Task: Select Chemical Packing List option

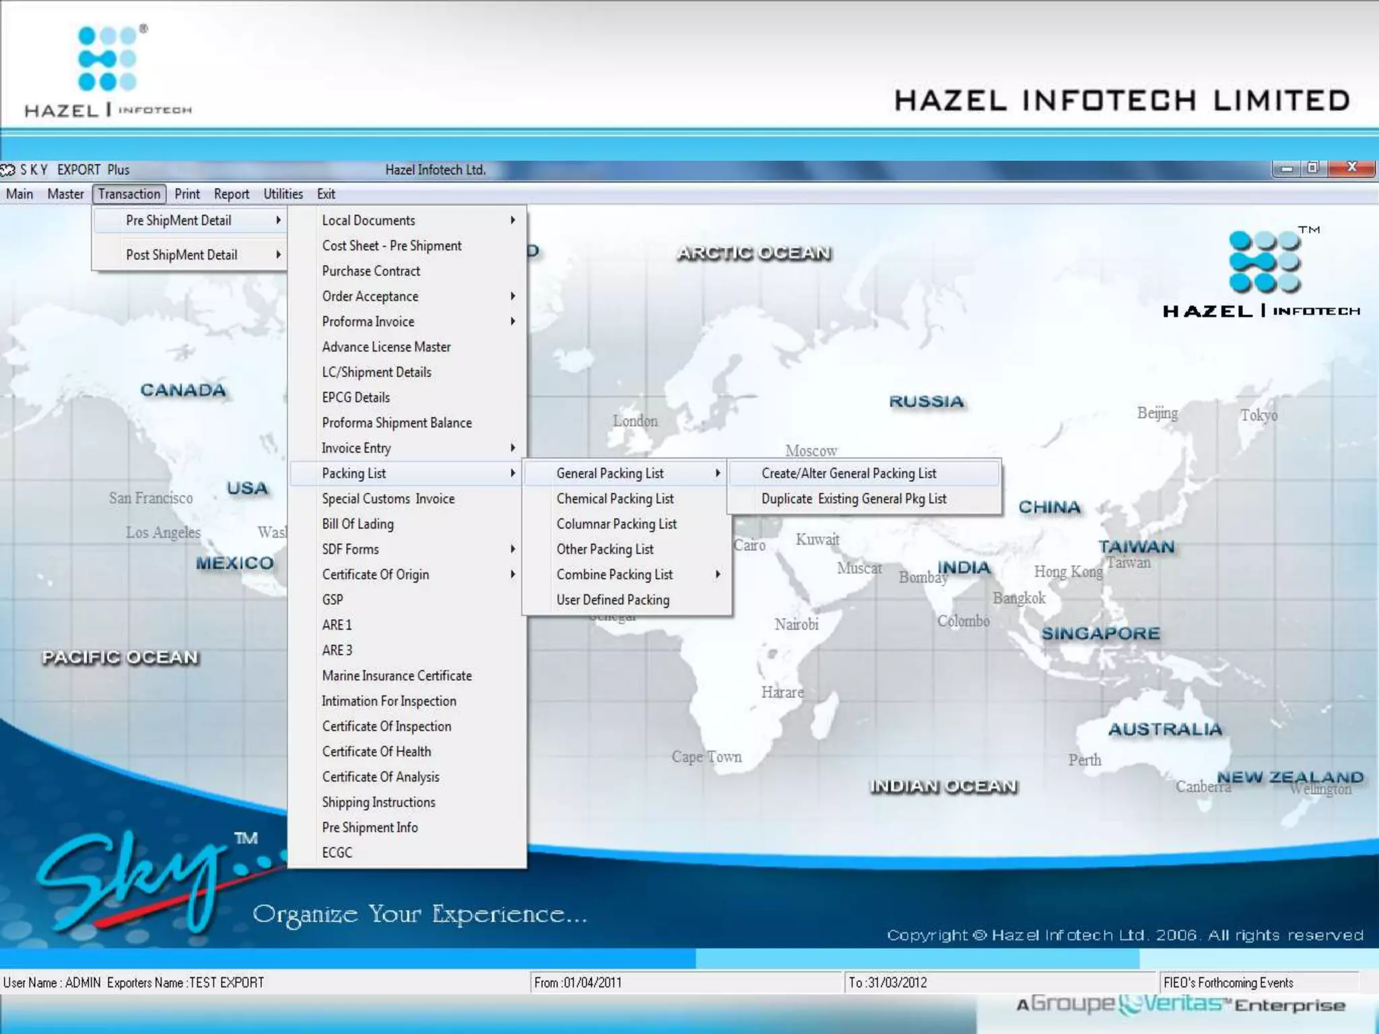Action: pyautogui.click(x=615, y=499)
